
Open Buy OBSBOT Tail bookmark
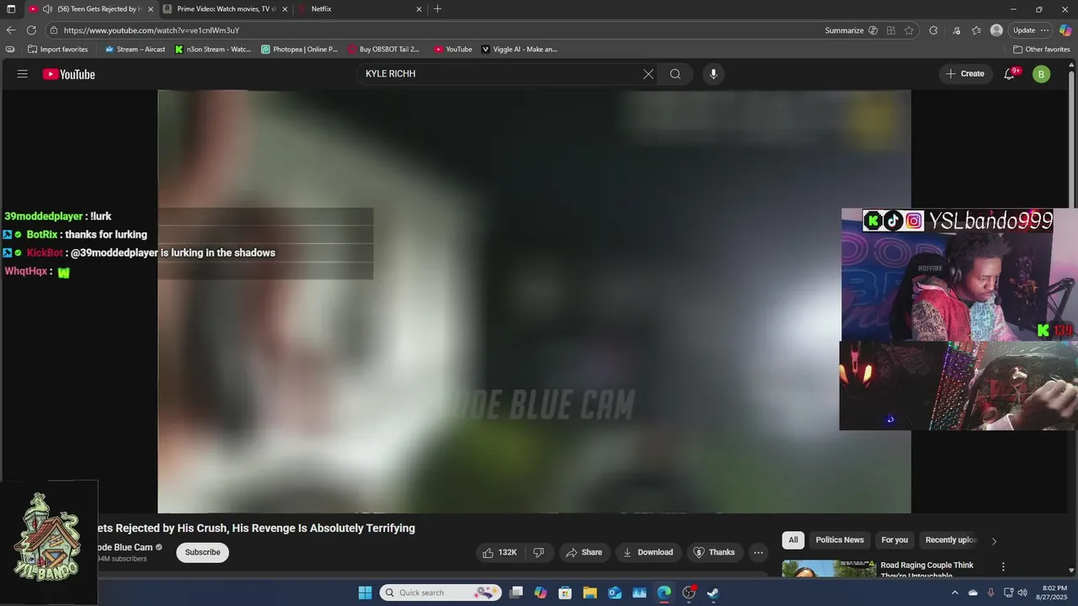pyautogui.click(x=383, y=49)
